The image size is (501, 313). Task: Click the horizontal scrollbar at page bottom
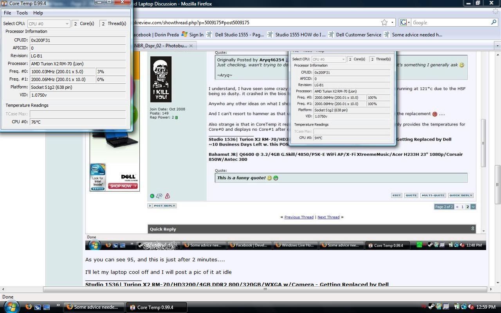tap(265, 290)
